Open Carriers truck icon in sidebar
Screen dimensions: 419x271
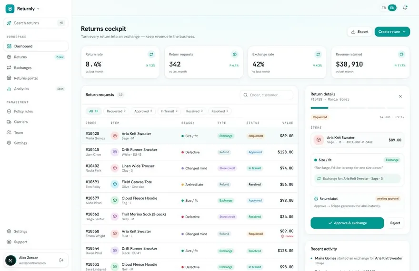click(9, 122)
